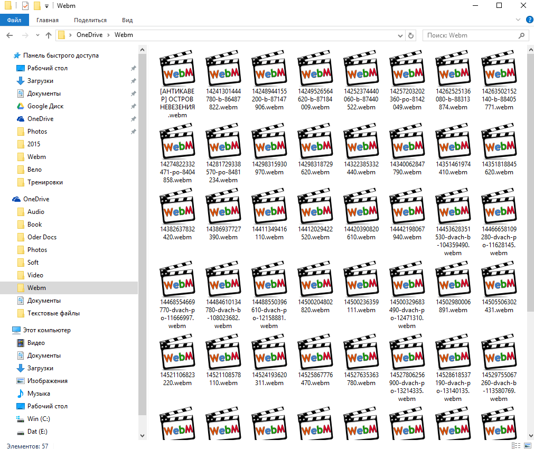Open the Video folder under OneDrive
The width and height of the screenshot is (534, 449).
pos(35,275)
